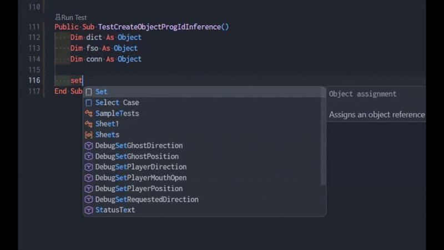Pick DebugSetGhostPosition from the completion list
Image resolution: width=444 pixels, height=250 pixels.
coord(204,156)
